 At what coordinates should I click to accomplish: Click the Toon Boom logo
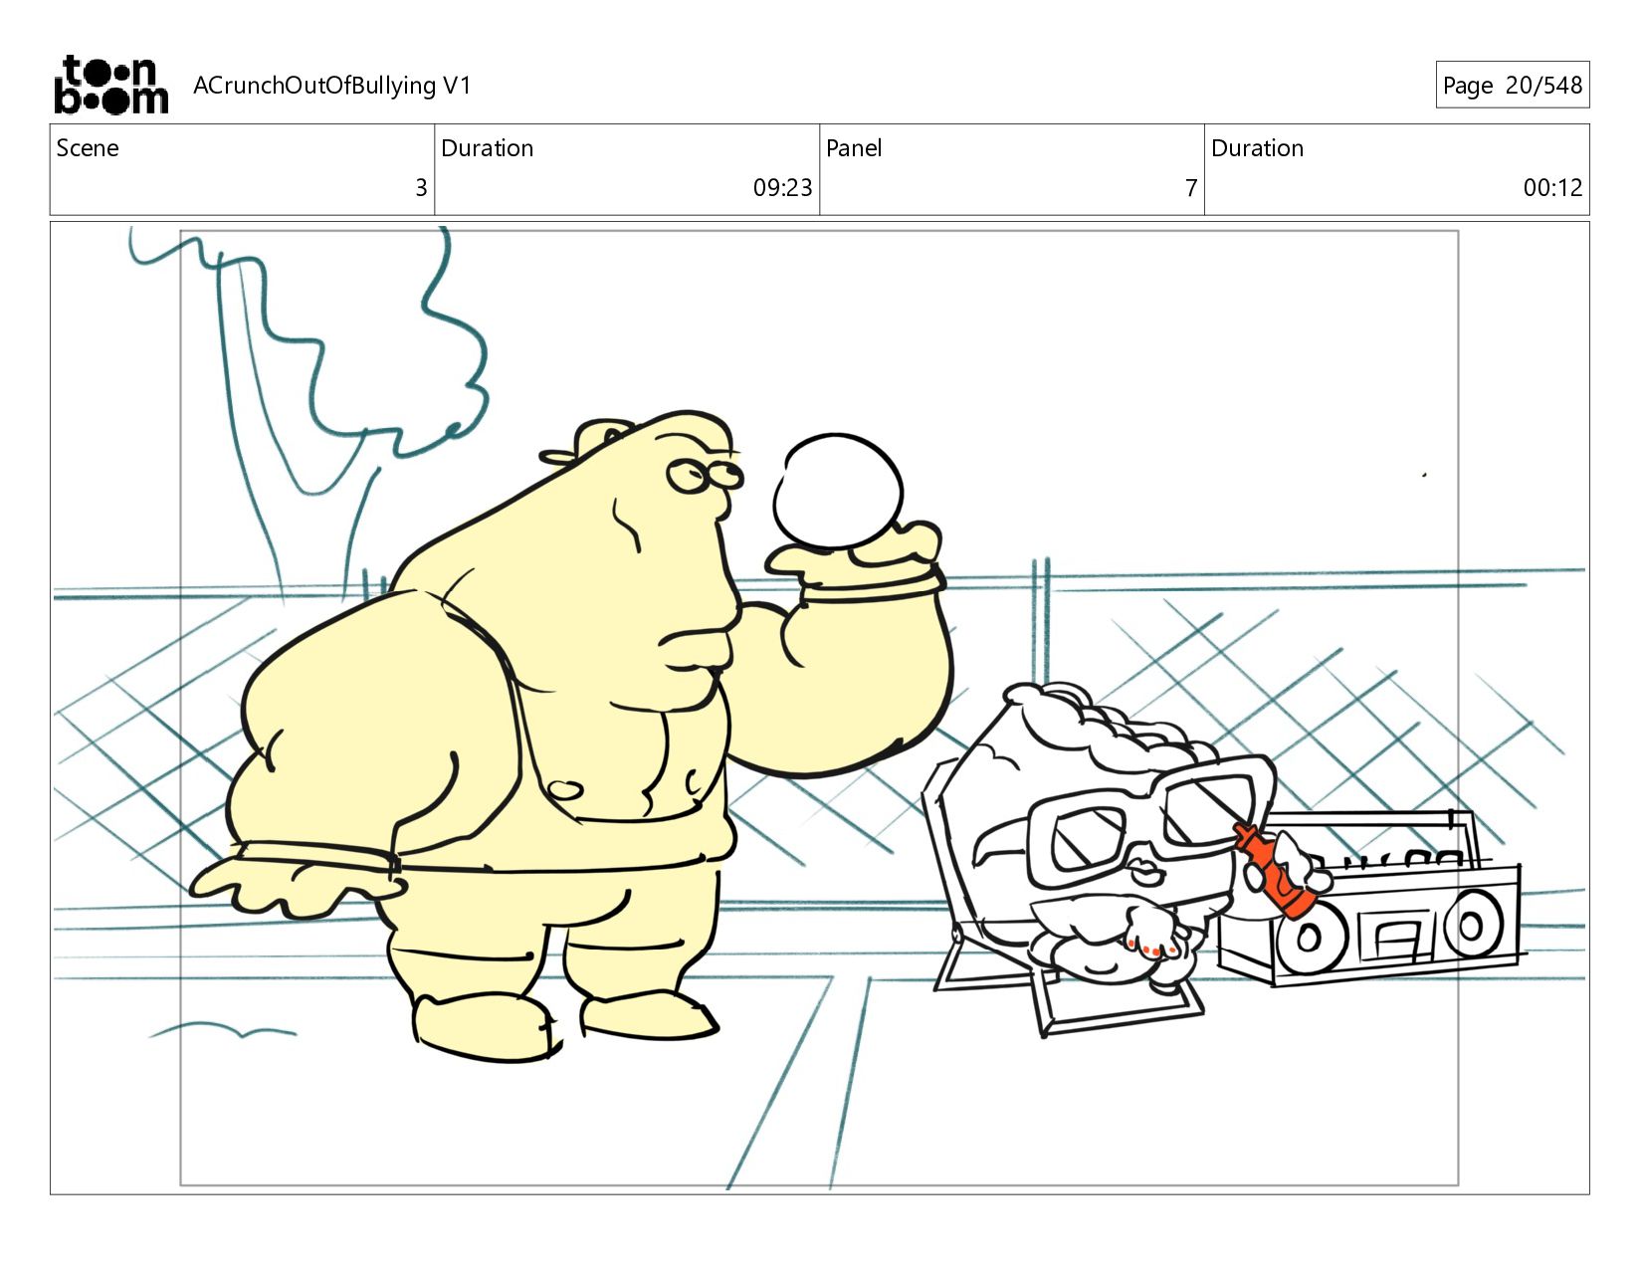(x=110, y=85)
